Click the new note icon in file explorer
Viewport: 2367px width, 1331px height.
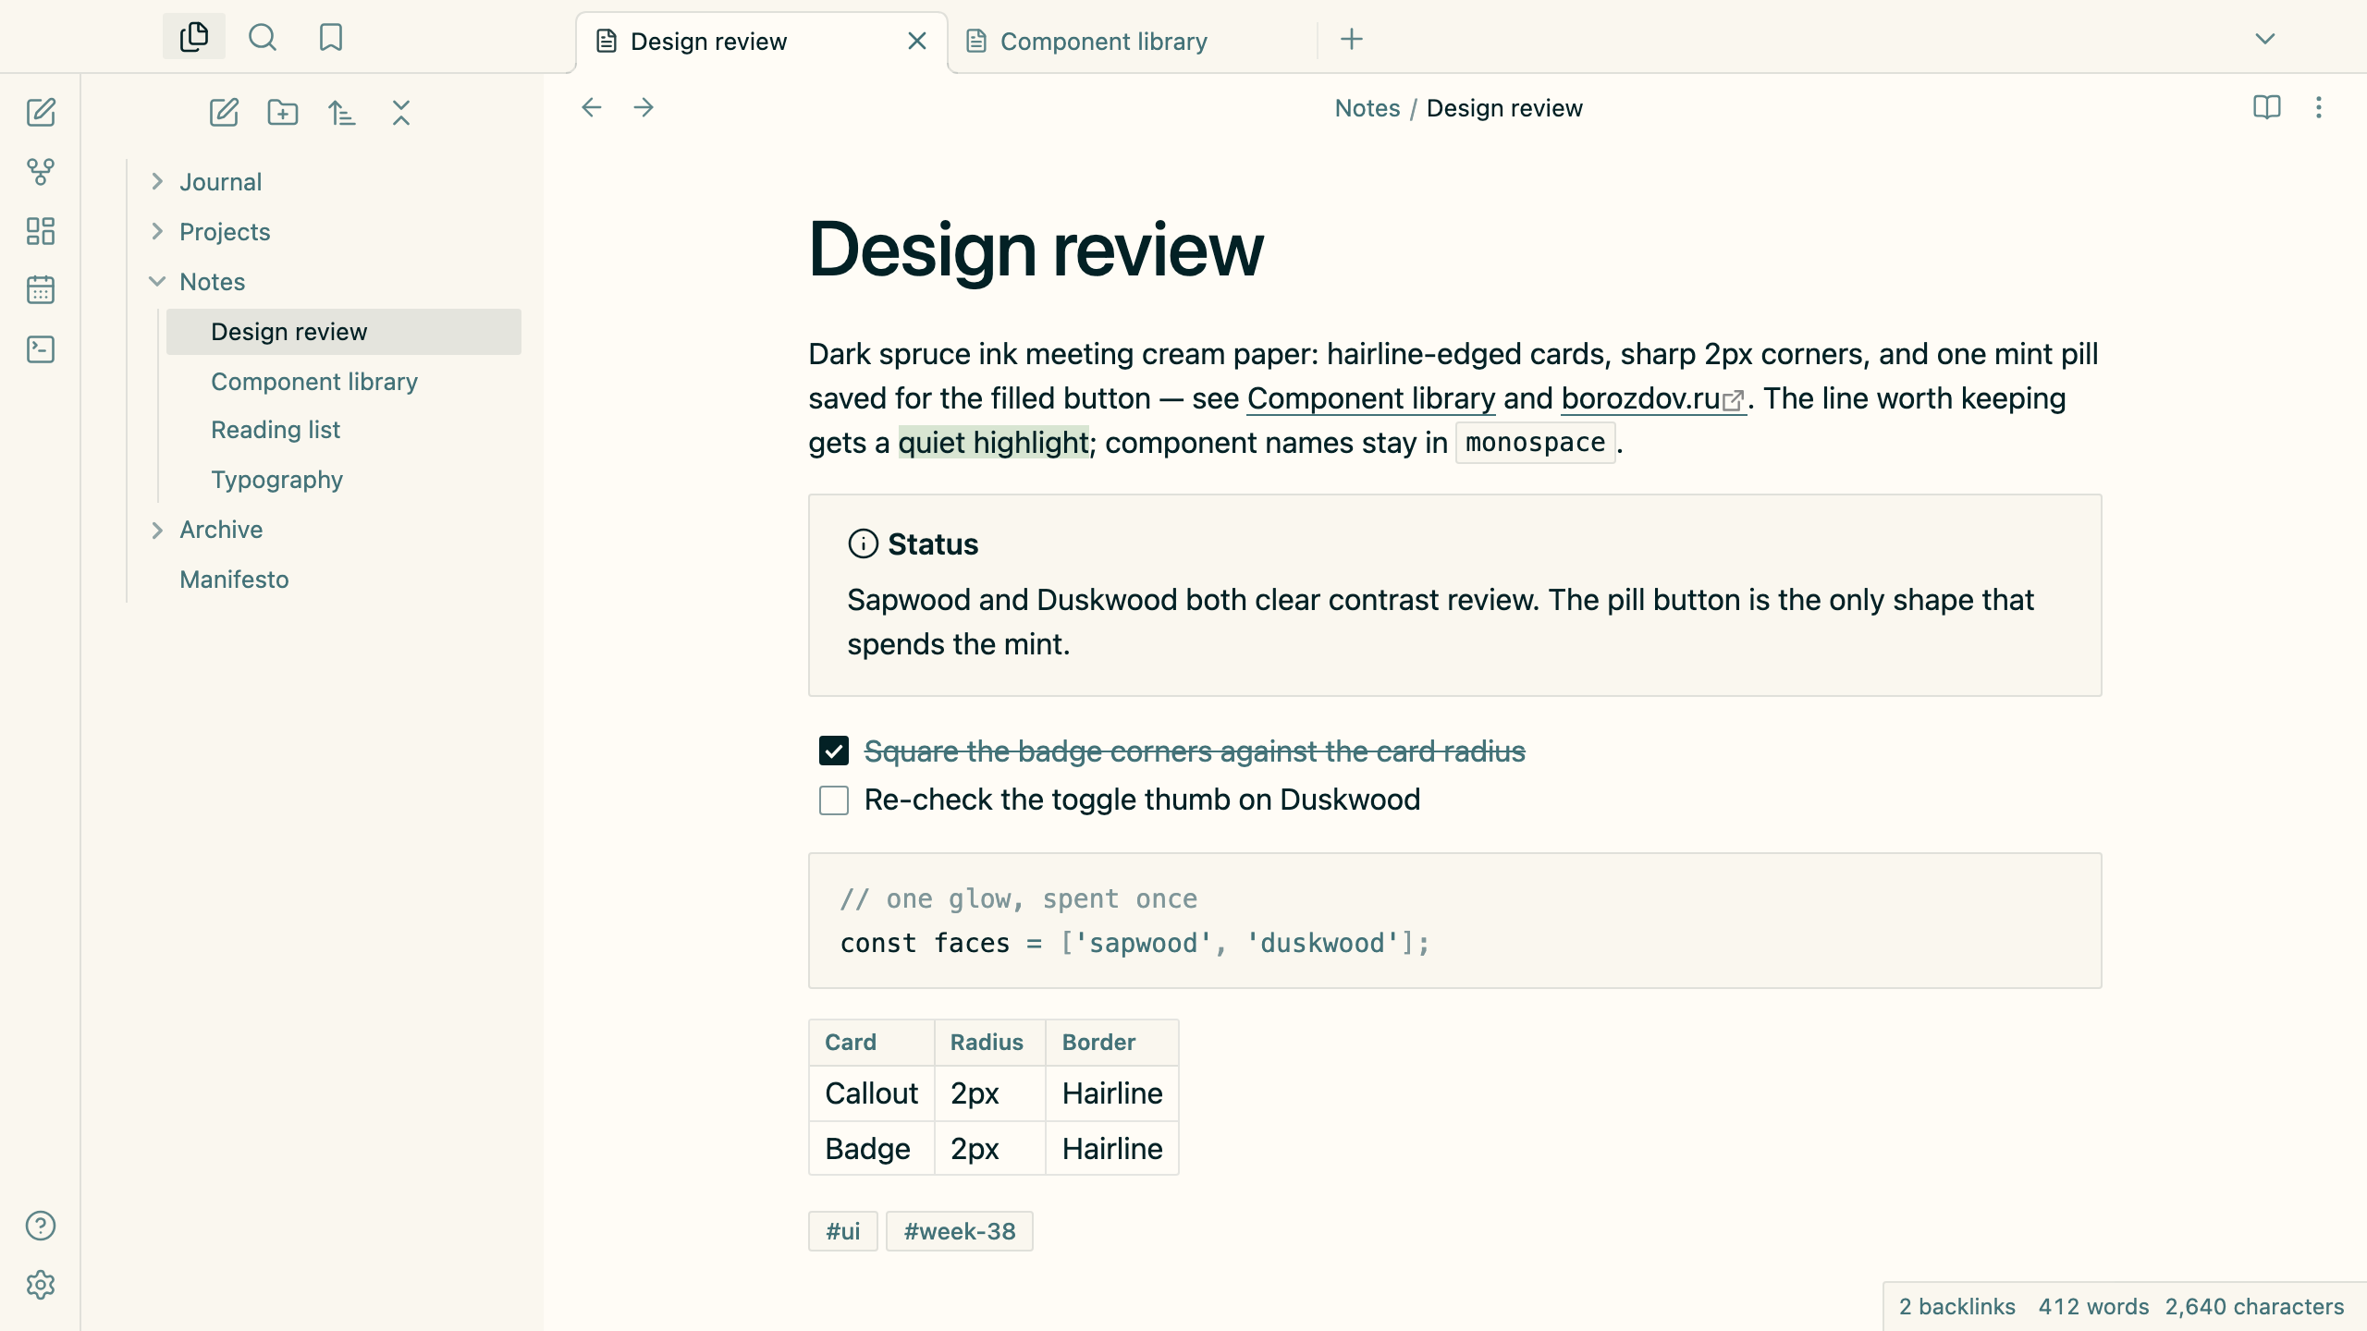pyautogui.click(x=224, y=113)
